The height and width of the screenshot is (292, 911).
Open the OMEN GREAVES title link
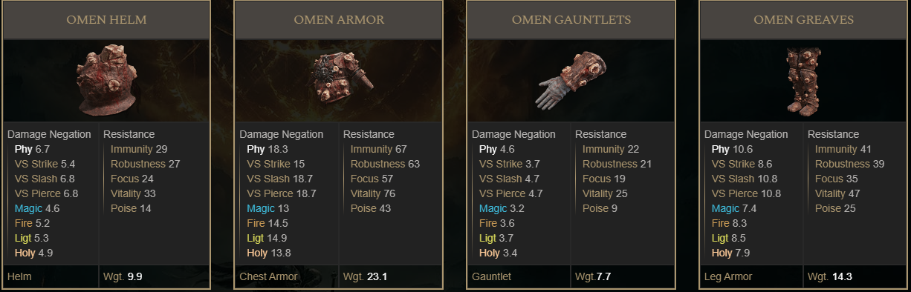[803, 20]
